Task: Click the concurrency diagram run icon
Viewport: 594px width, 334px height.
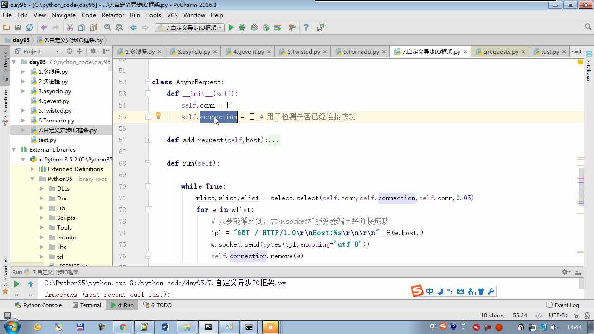Action: click(278, 28)
